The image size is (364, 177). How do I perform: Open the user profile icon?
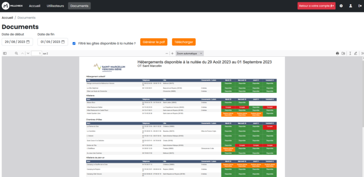coord(351,6)
